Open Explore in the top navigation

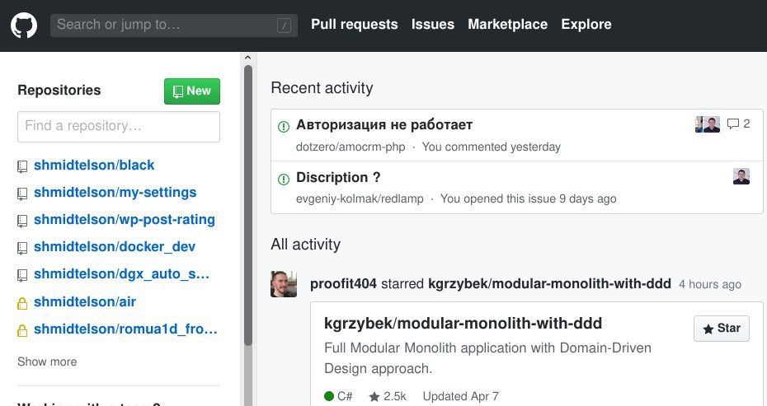pos(586,25)
